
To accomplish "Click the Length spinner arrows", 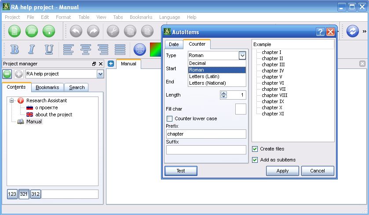I will (224, 95).
